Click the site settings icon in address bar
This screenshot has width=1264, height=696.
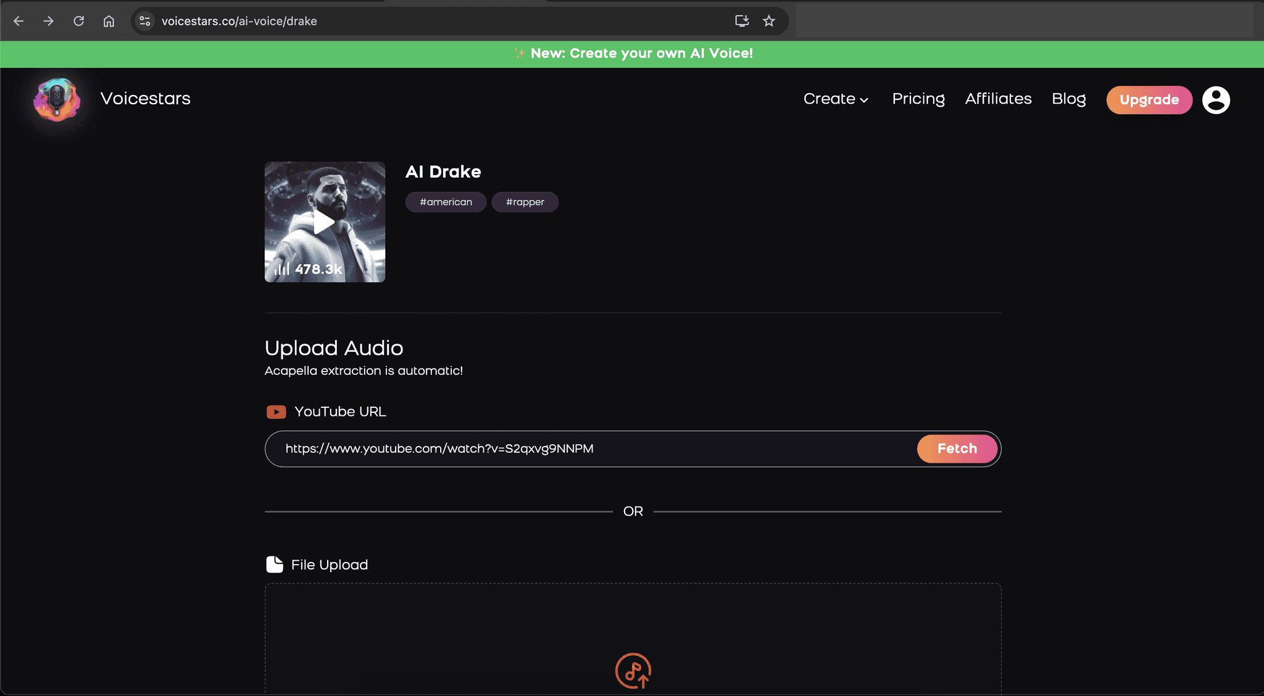pos(145,20)
